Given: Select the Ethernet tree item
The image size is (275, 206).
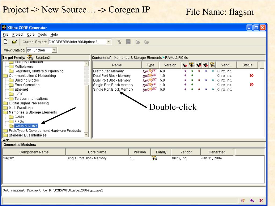Looking at the screenshot, I should tap(21, 89).
